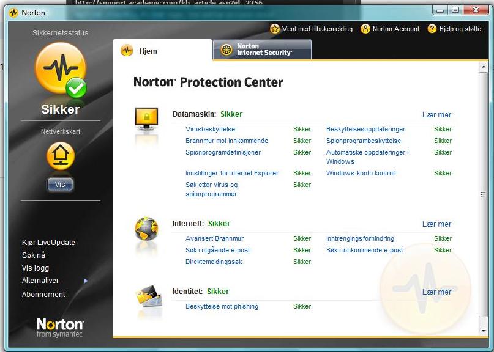This screenshot has height=352, width=494.
Task: Click the heartbeat icon on the Hjem tab
Action: 127,50
